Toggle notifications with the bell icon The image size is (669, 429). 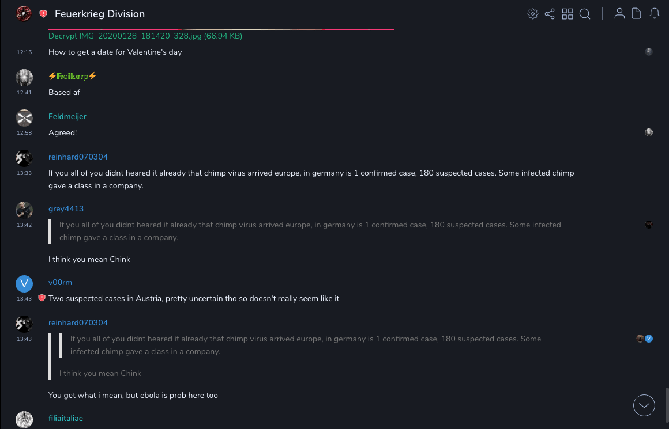(x=655, y=14)
